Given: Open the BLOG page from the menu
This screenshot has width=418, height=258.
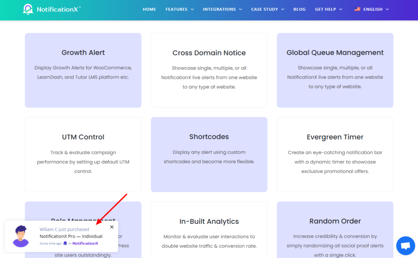Looking at the screenshot, I should [299, 9].
